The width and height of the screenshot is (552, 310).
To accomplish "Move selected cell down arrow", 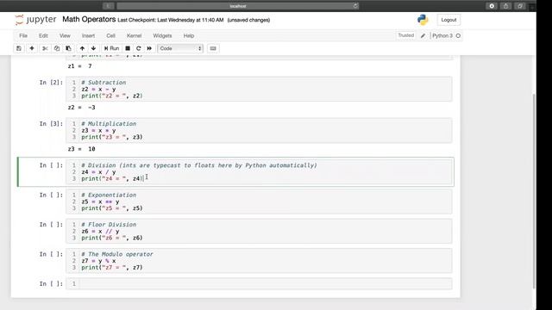I will [93, 48].
